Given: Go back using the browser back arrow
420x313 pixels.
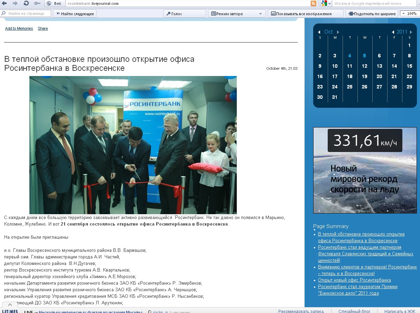Looking at the screenshot, I should tap(4, 3).
